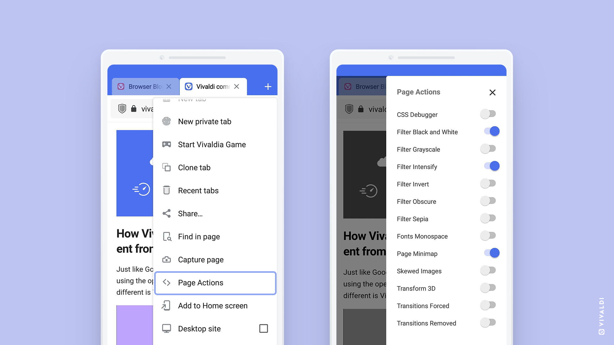Toggle Page Minimap off
The width and height of the screenshot is (614, 345).
click(490, 253)
